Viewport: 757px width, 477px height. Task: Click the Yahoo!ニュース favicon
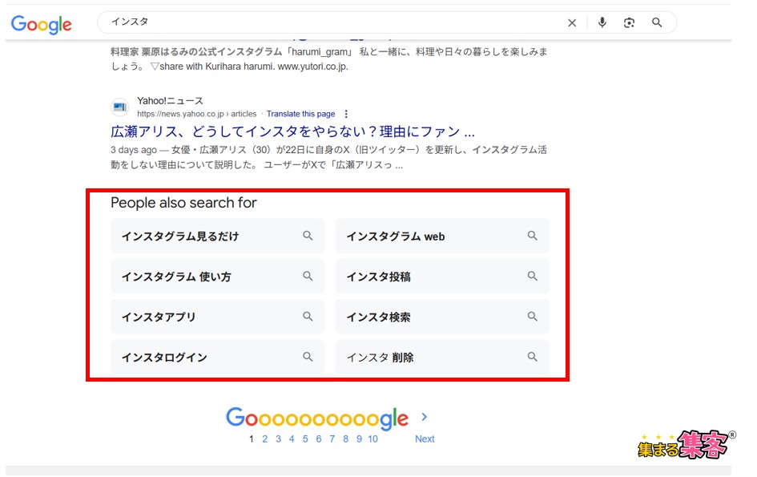click(x=119, y=107)
